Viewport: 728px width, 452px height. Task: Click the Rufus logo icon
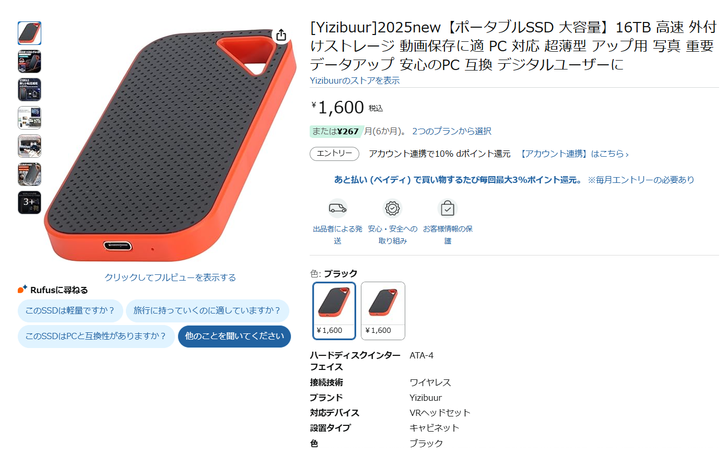pos(22,289)
